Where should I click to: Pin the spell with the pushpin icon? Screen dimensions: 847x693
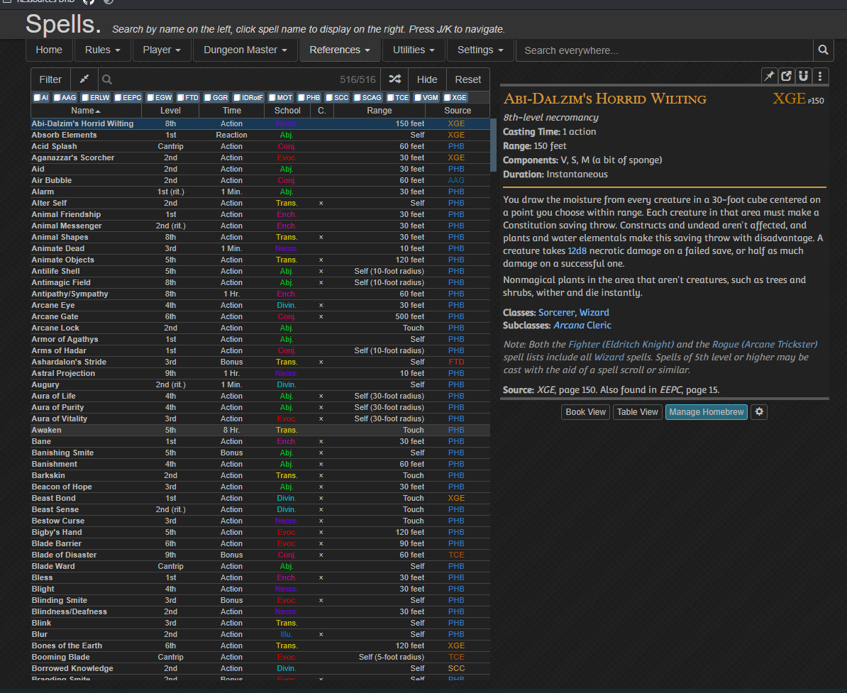pyautogui.click(x=769, y=76)
